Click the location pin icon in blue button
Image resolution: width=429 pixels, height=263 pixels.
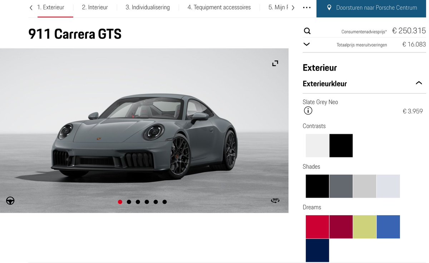(x=329, y=7)
